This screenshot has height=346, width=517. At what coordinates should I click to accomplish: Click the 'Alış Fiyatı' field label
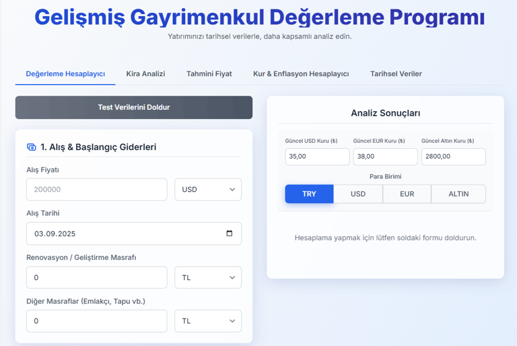(x=42, y=170)
